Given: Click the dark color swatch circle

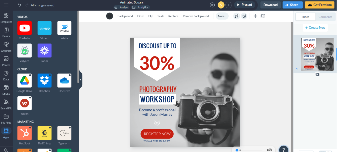Looking at the screenshot, I should (109, 16).
